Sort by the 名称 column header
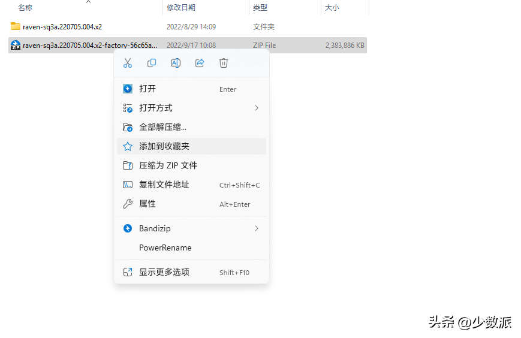This screenshot has height=338, width=521. pyautogui.click(x=25, y=8)
